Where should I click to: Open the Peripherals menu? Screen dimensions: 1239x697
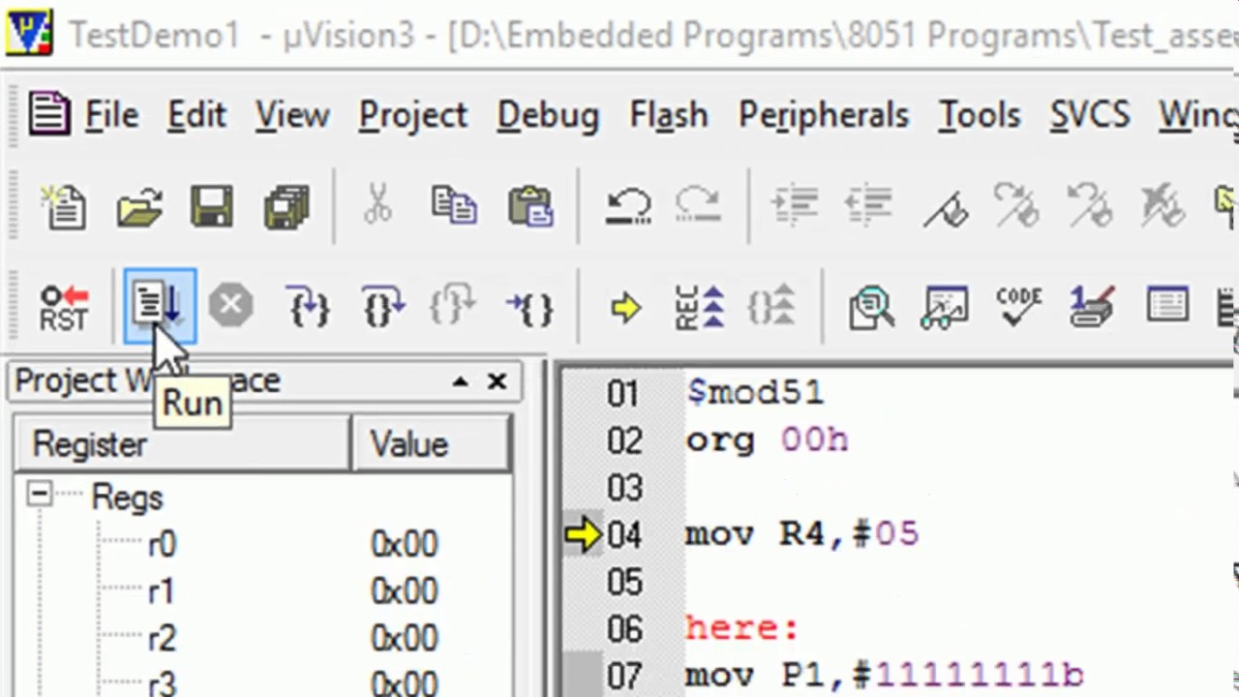[x=824, y=115]
